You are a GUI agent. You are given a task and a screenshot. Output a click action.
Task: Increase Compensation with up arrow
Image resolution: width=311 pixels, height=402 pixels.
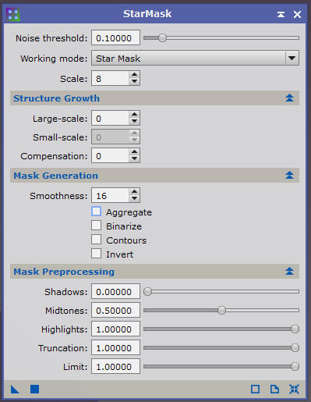134,152
